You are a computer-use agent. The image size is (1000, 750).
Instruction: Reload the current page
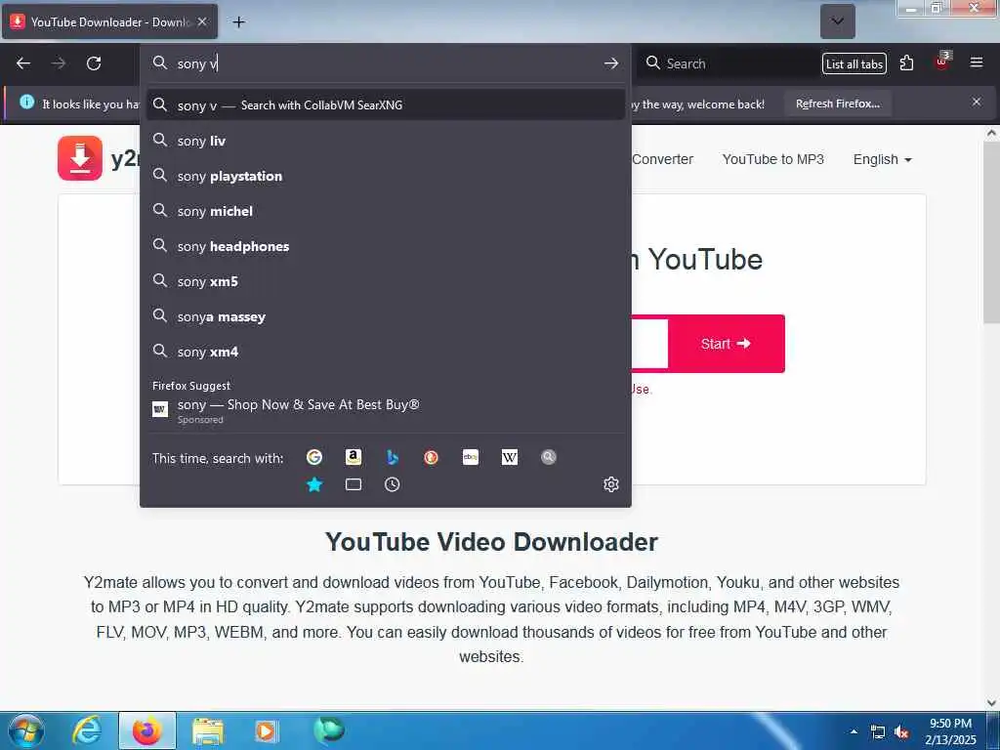94,63
